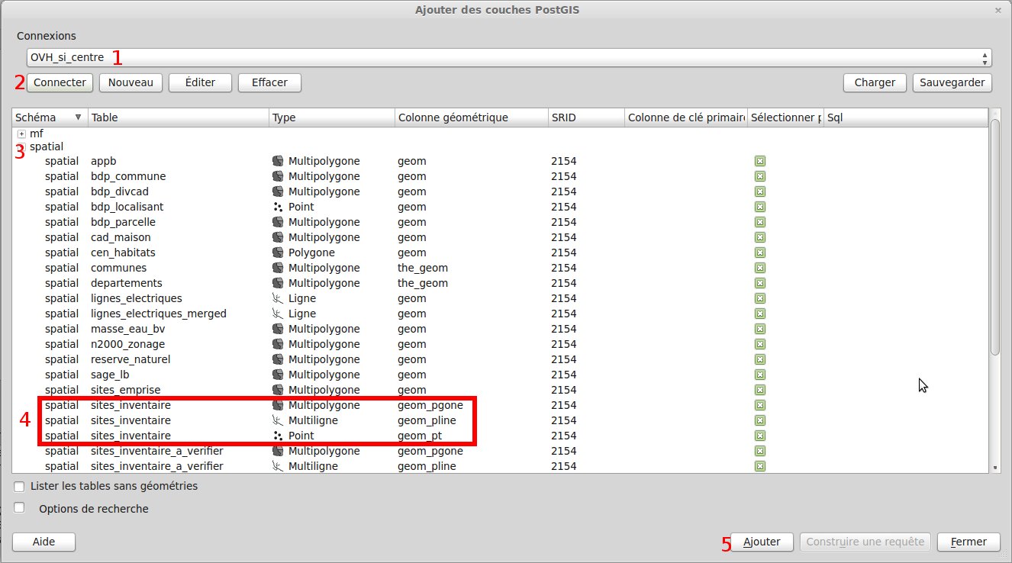This screenshot has width=1012, height=563.
Task: Click the Point icon for sites_inventaire geom_pt
Action: click(278, 436)
